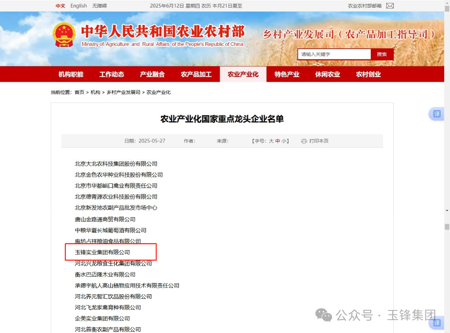Set font size to 大
The width and height of the screenshot is (450, 333).
click(x=271, y=141)
